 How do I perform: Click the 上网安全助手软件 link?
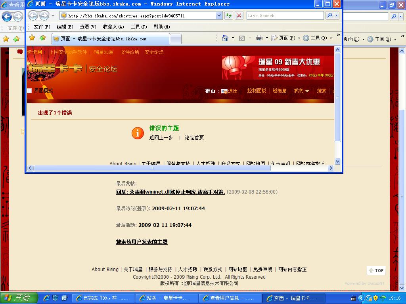tap(68, 52)
